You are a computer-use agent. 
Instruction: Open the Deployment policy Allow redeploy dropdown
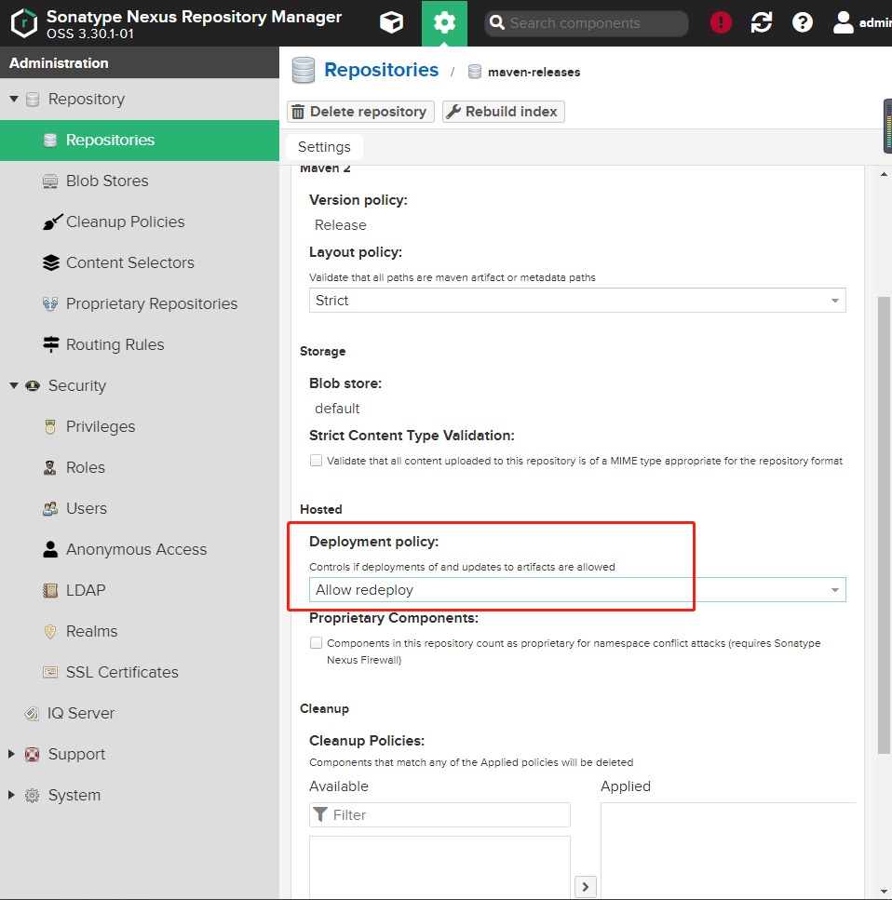click(x=577, y=589)
